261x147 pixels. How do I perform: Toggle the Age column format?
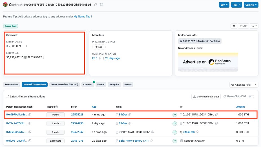coord(94,107)
